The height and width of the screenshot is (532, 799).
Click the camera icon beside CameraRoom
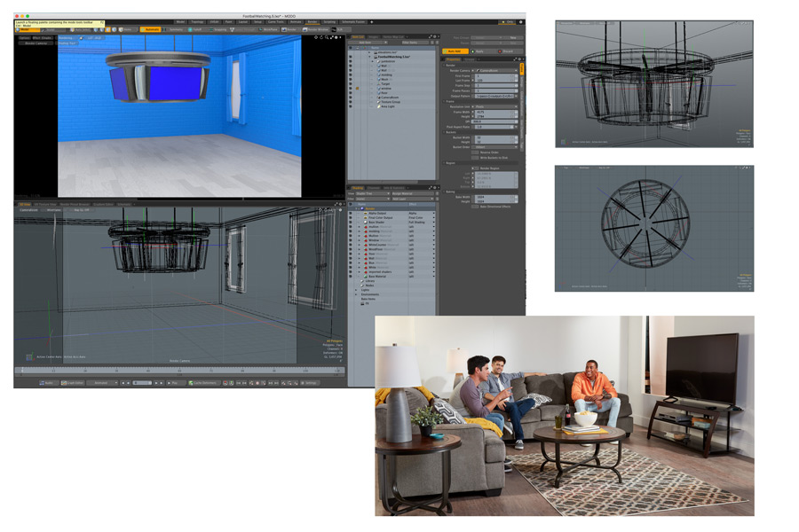(x=378, y=98)
